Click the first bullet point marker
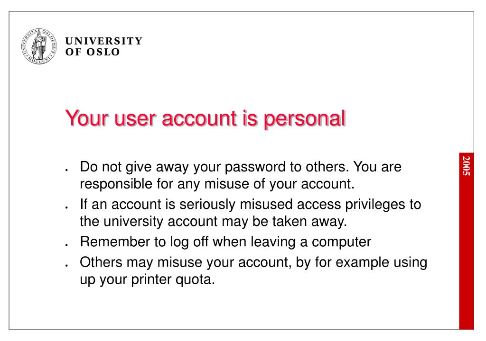 point(66,170)
